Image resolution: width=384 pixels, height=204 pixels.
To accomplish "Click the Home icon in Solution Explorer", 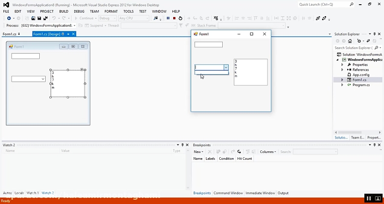I will [350, 41].
